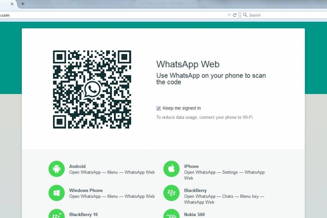The height and width of the screenshot is (218, 327).
Task: Open the address bar history dropdown arrow
Action: click(229, 15)
